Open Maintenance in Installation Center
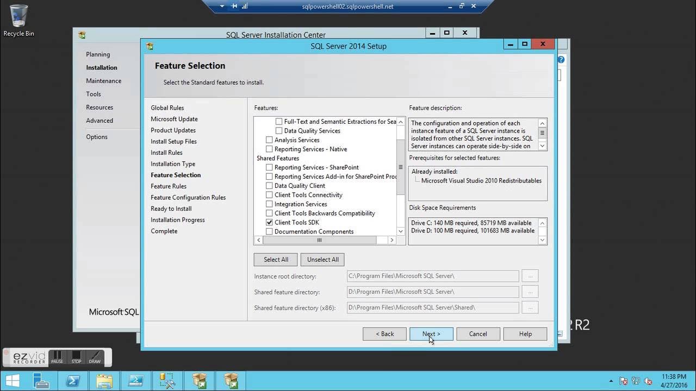The height and width of the screenshot is (391, 696). coord(103,81)
